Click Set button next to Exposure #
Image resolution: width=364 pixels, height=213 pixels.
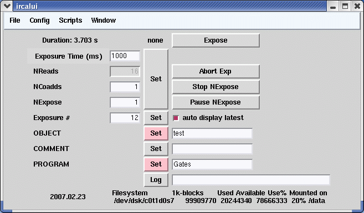click(x=156, y=118)
